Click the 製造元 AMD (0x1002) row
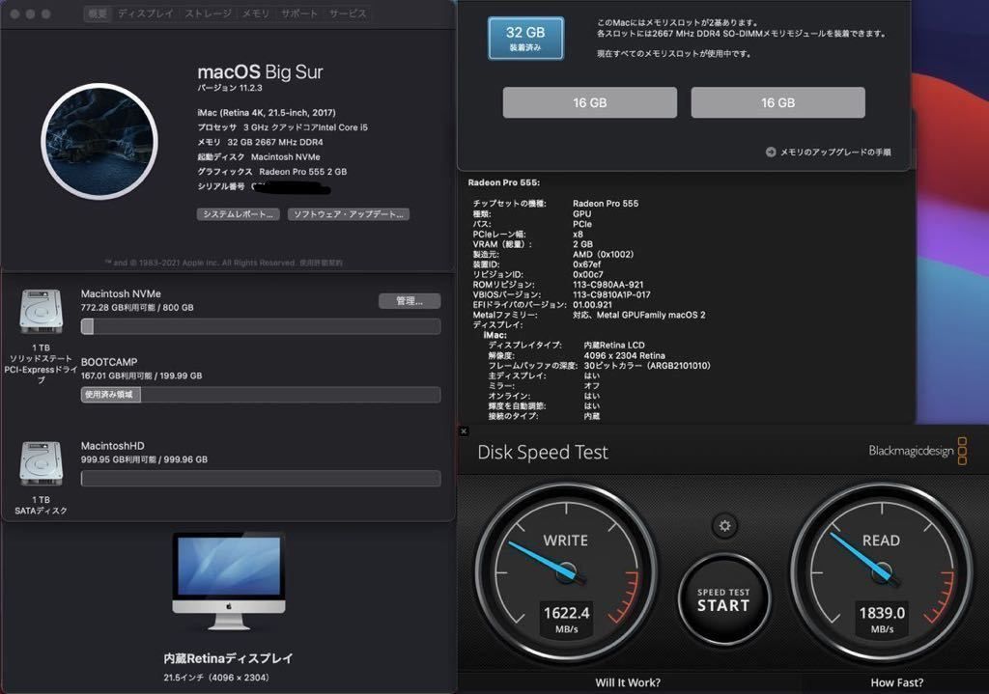Screen dimensions: 989x694 (553, 254)
